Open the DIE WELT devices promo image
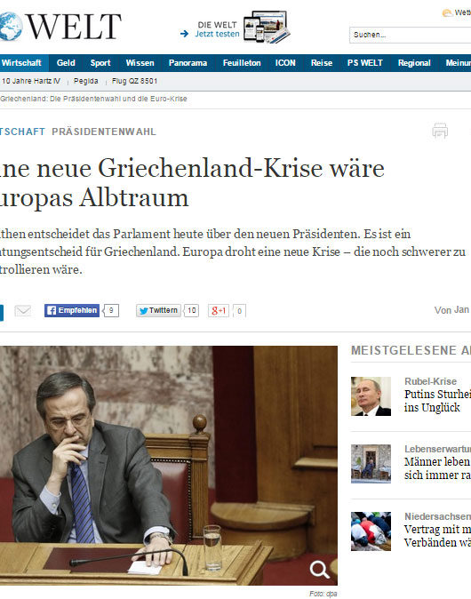471x599 pixels. click(x=267, y=28)
